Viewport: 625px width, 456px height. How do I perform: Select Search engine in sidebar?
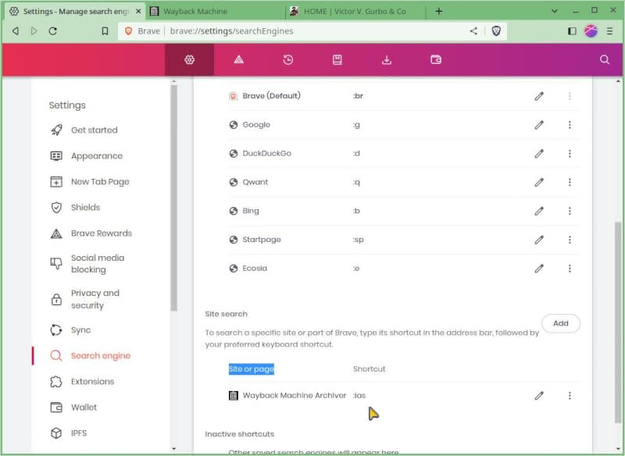pos(101,355)
